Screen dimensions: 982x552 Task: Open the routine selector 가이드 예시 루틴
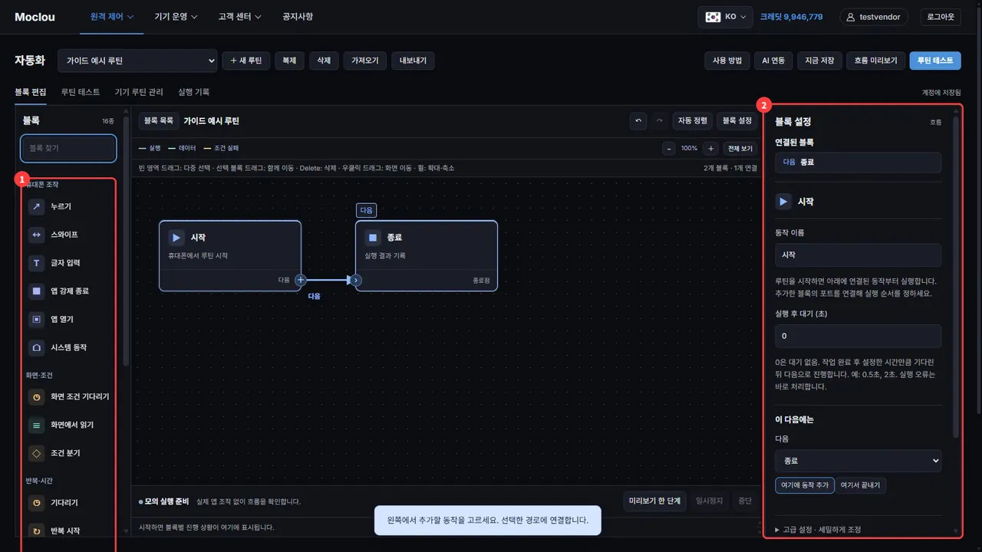pos(137,61)
